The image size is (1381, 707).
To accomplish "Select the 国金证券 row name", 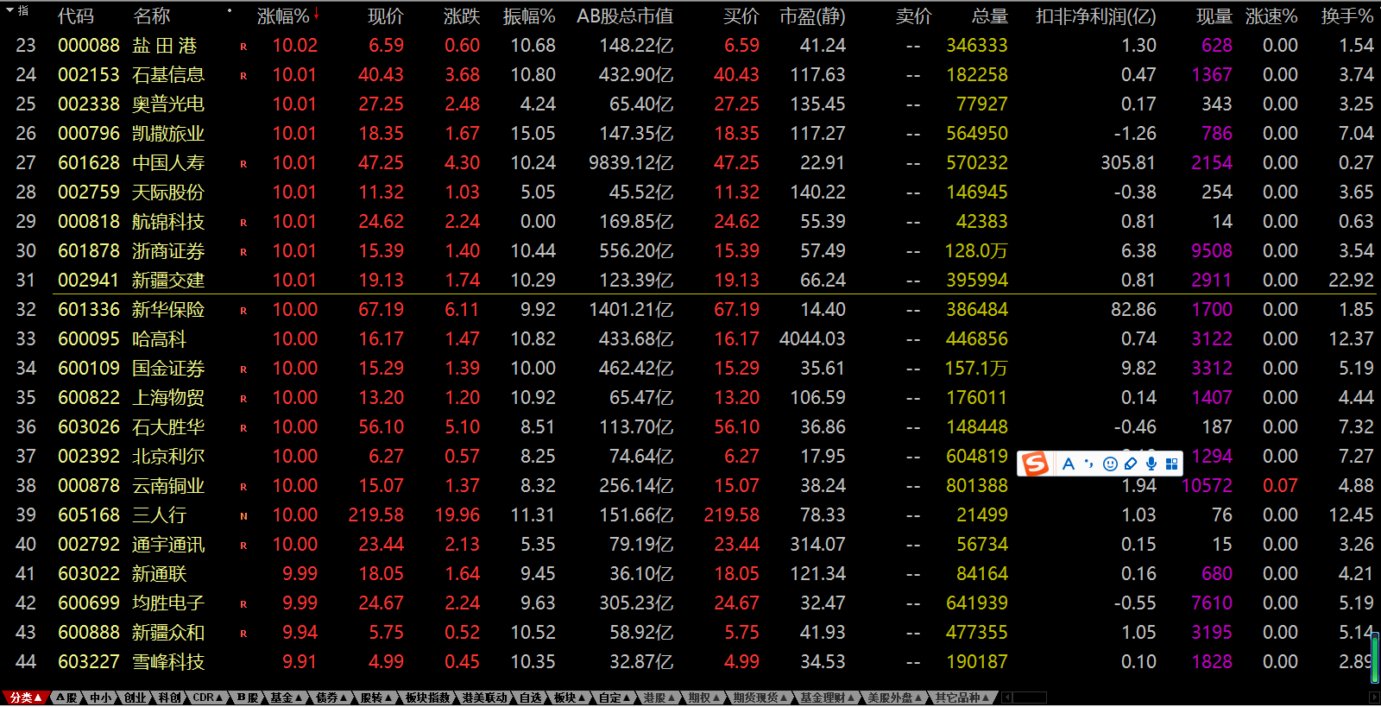I will 168,369.
